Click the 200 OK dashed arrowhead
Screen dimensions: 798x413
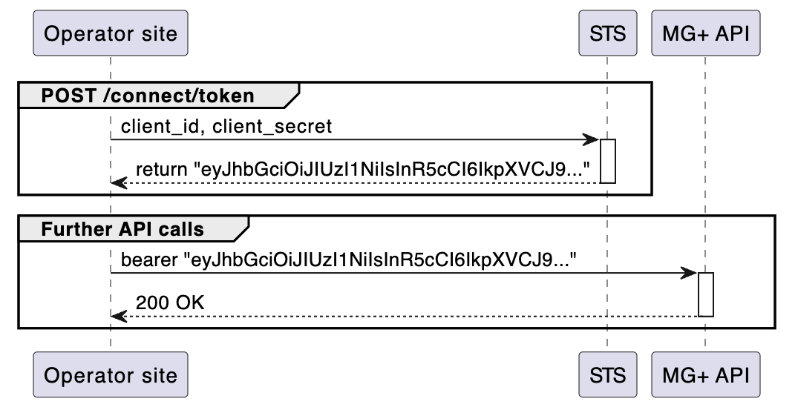pyautogui.click(x=119, y=316)
